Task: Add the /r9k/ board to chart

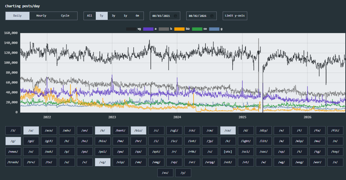Action: 192,152
